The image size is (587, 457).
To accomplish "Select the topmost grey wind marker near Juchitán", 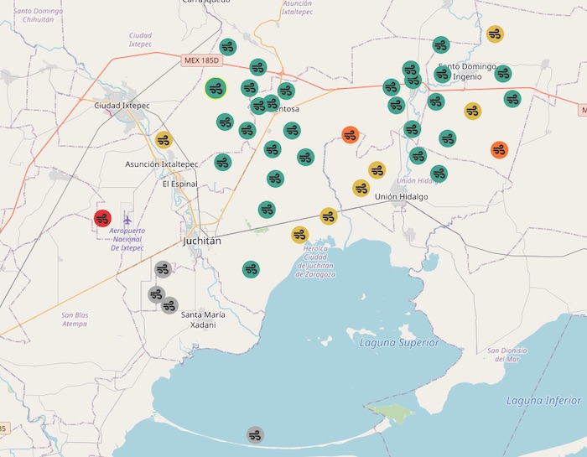I will [x=163, y=269].
